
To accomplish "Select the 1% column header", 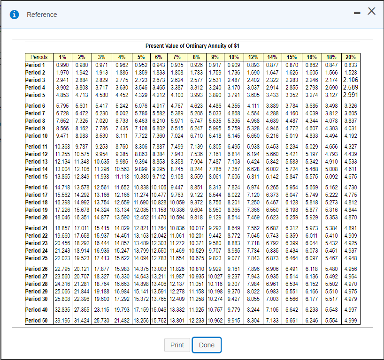I will pos(62,57).
